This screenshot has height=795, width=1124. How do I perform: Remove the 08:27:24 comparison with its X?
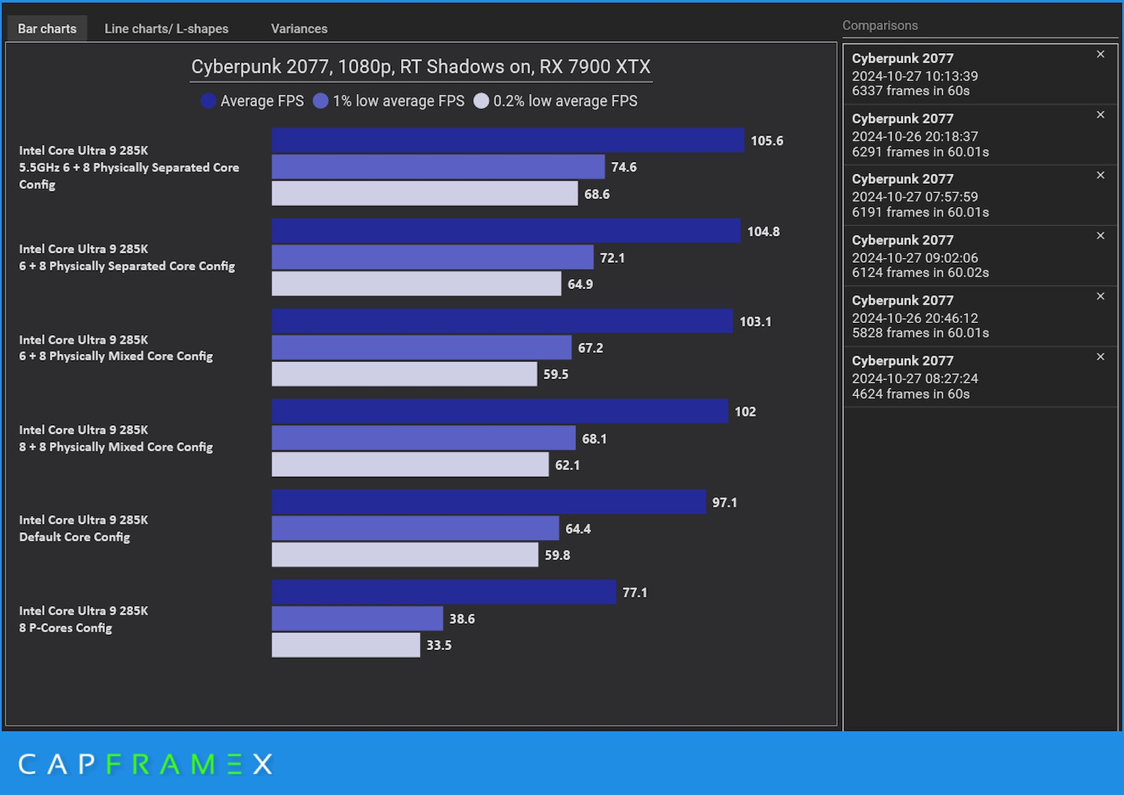[1101, 357]
